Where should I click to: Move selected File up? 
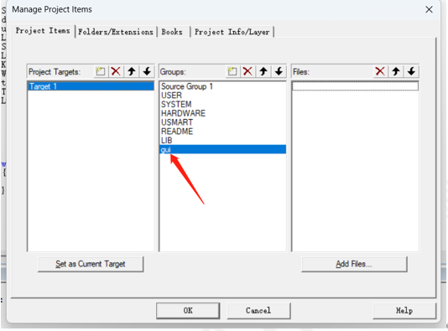396,71
